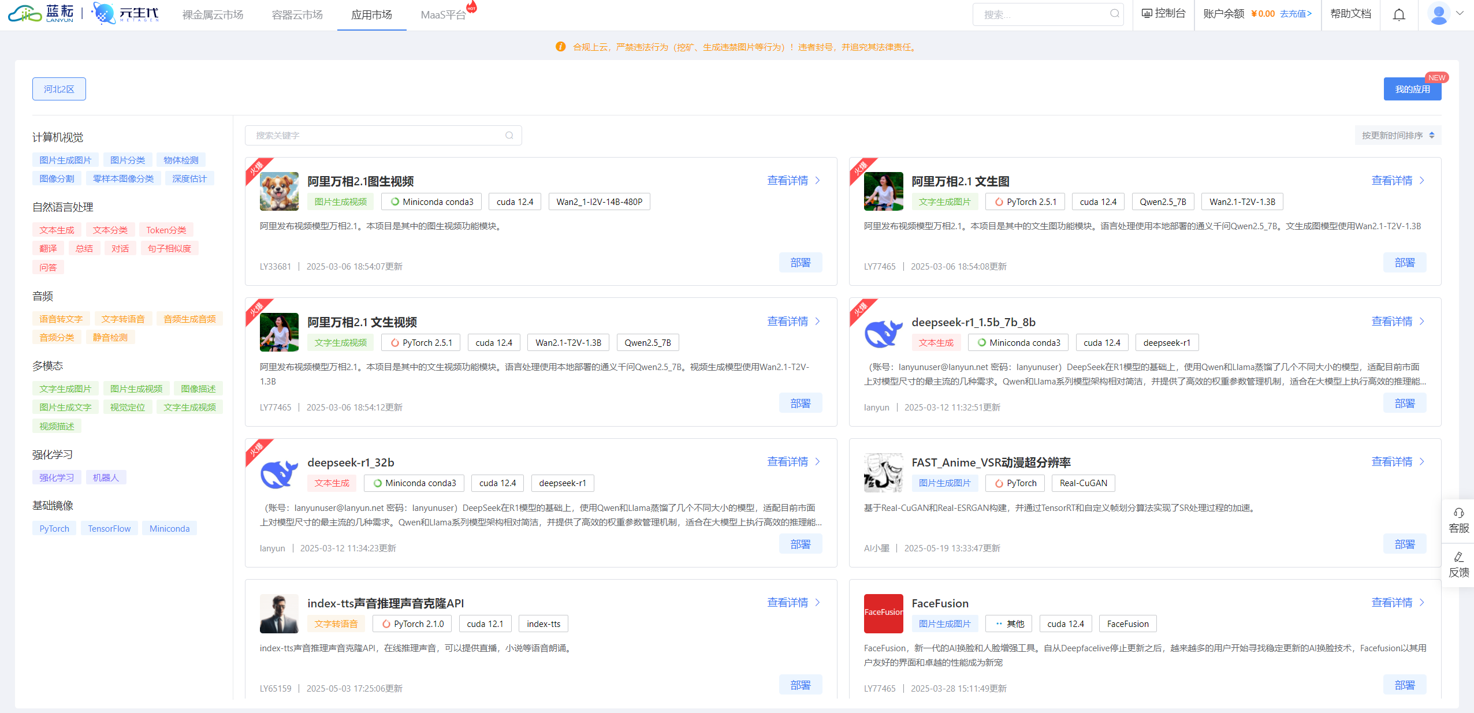Deploy 阿里万相2.1图生视频 via 部署 button
Viewport: 1474px width, 713px height.
pos(800,263)
